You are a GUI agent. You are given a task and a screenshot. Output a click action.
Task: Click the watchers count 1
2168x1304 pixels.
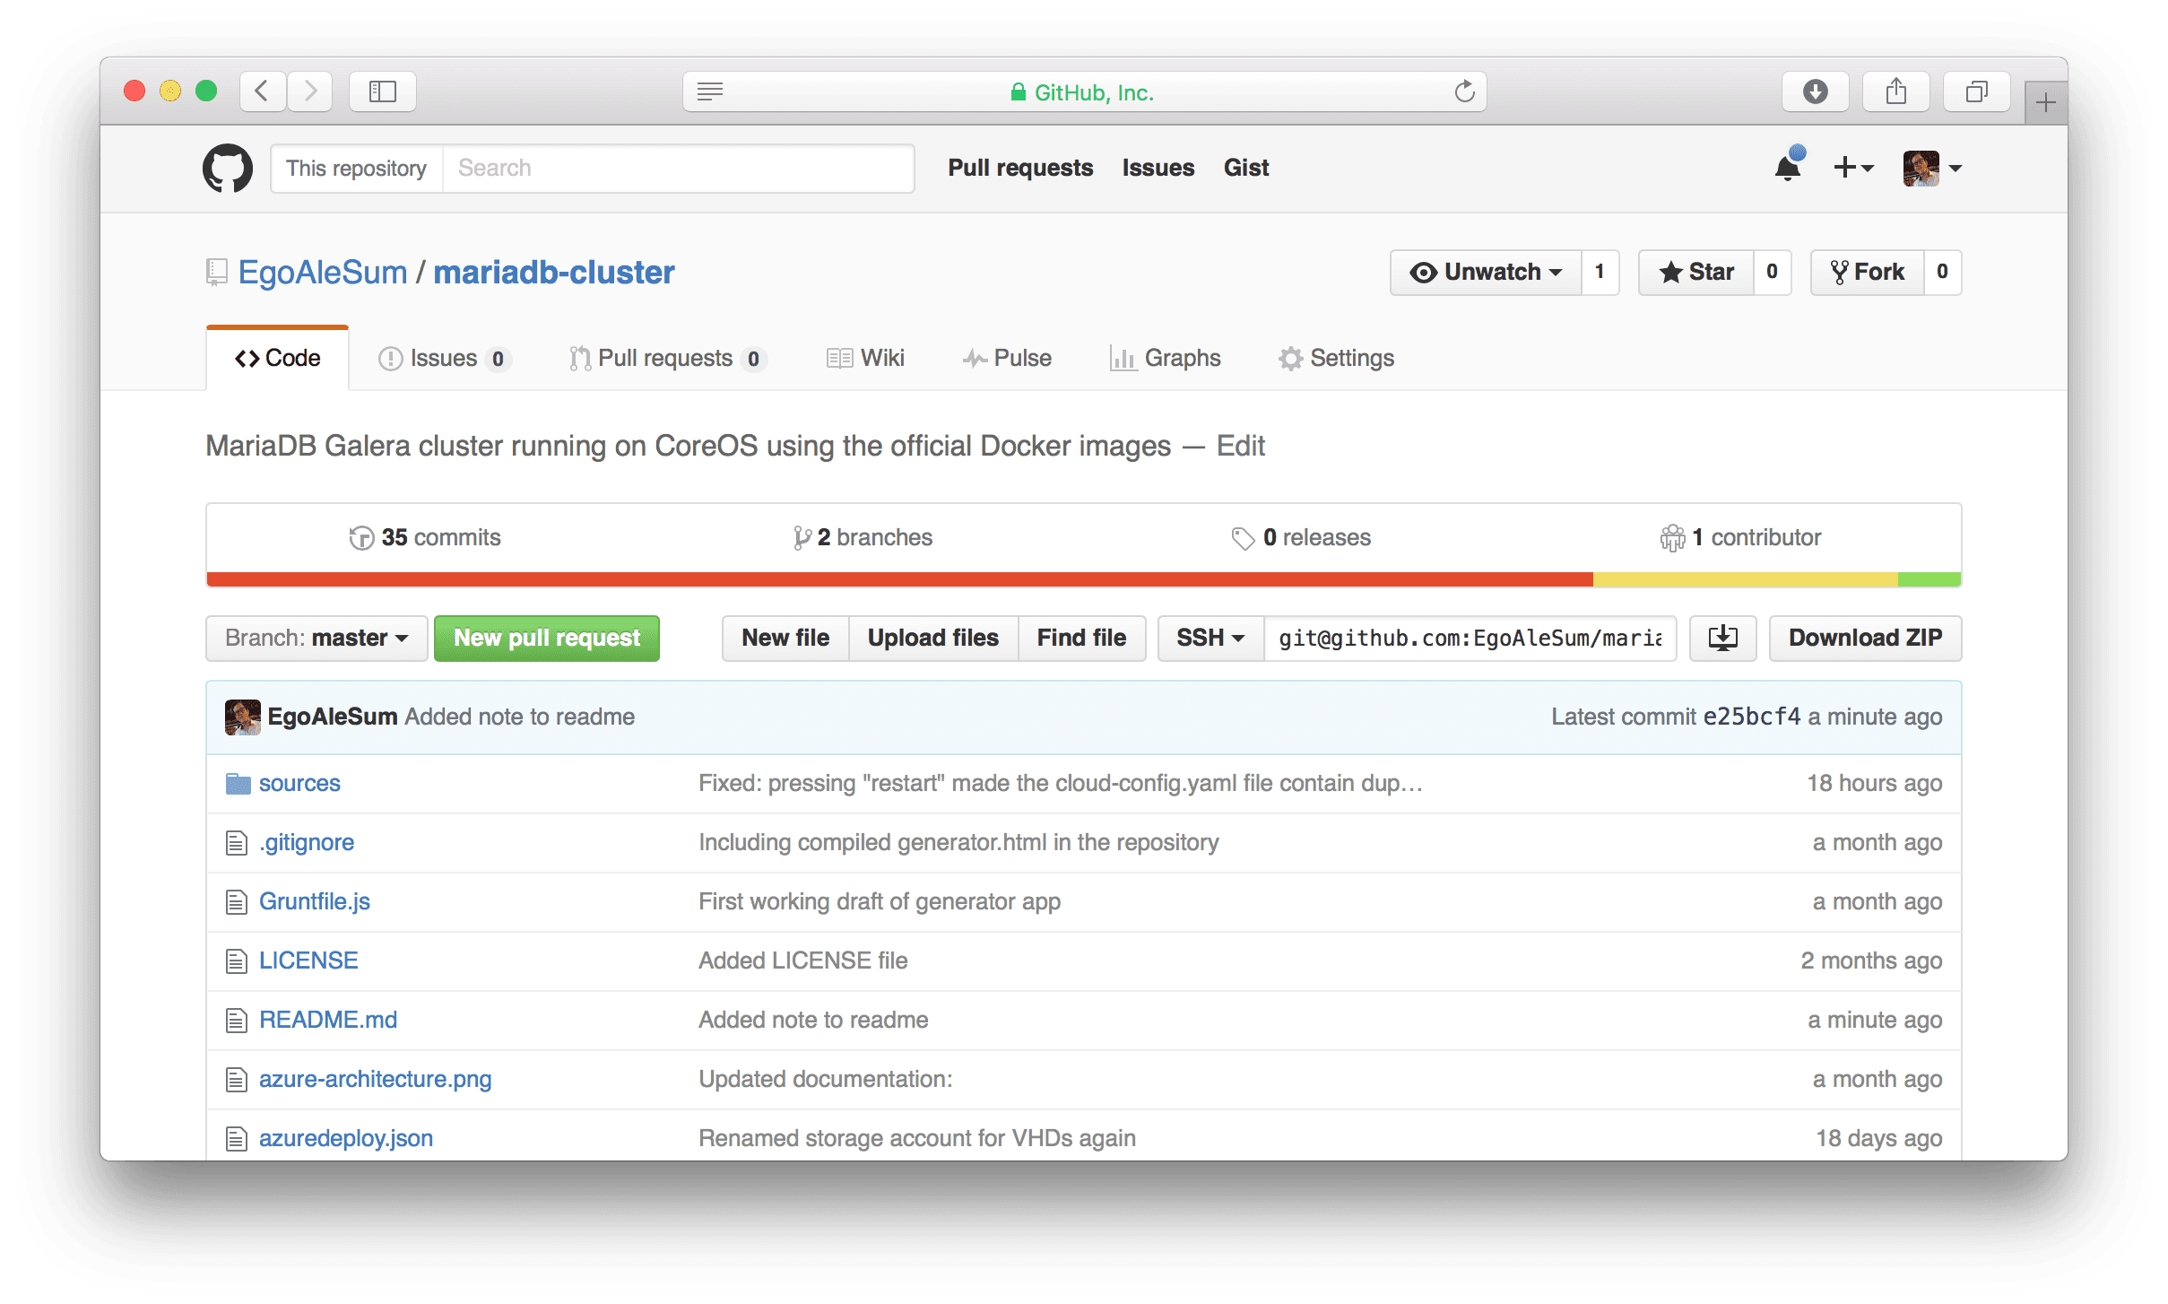click(1600, 272)
